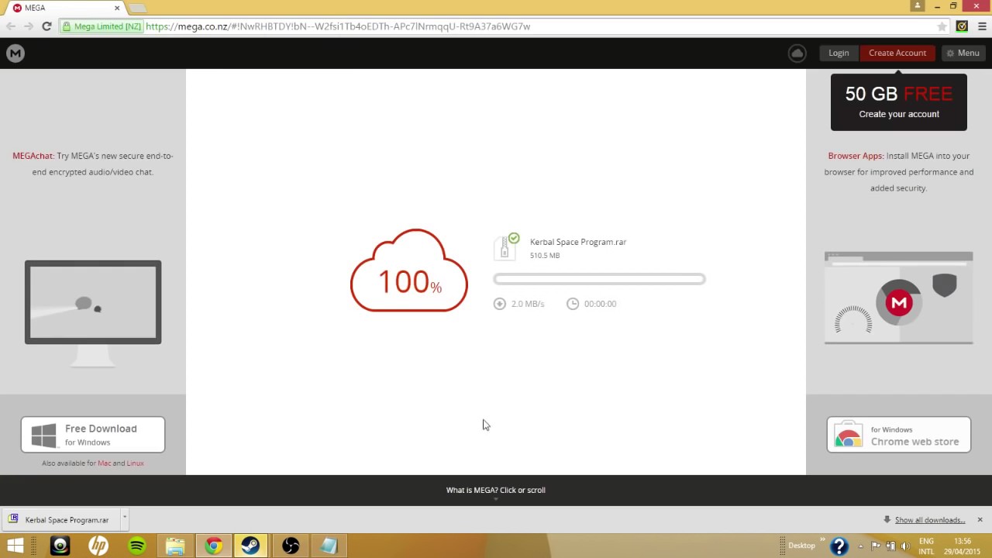Click the Mega Limited [NZ] security badge
The image size is (992, 558).
[x=103, y=26]
